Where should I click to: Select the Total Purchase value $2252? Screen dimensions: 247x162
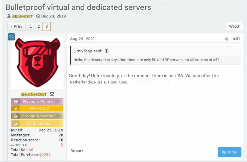point(45,155)
